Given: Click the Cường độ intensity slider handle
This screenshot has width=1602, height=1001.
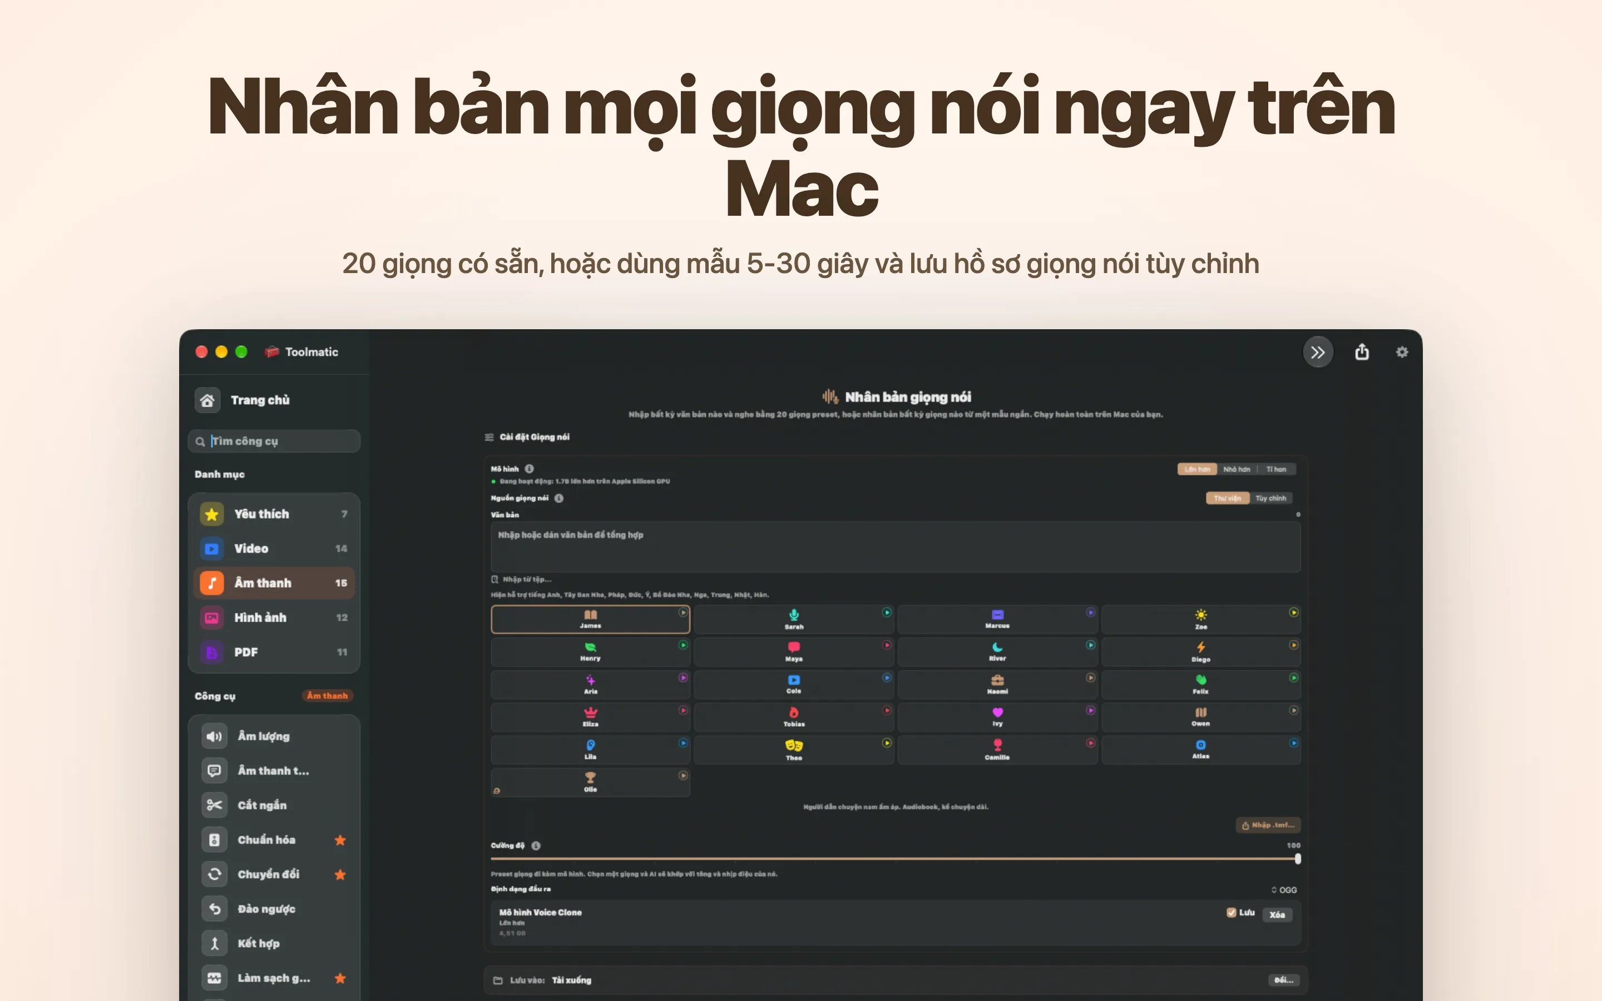Looking at the screenshot, I should (1298, 859).
